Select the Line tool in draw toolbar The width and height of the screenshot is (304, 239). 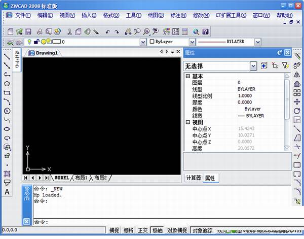click(7, 56)
